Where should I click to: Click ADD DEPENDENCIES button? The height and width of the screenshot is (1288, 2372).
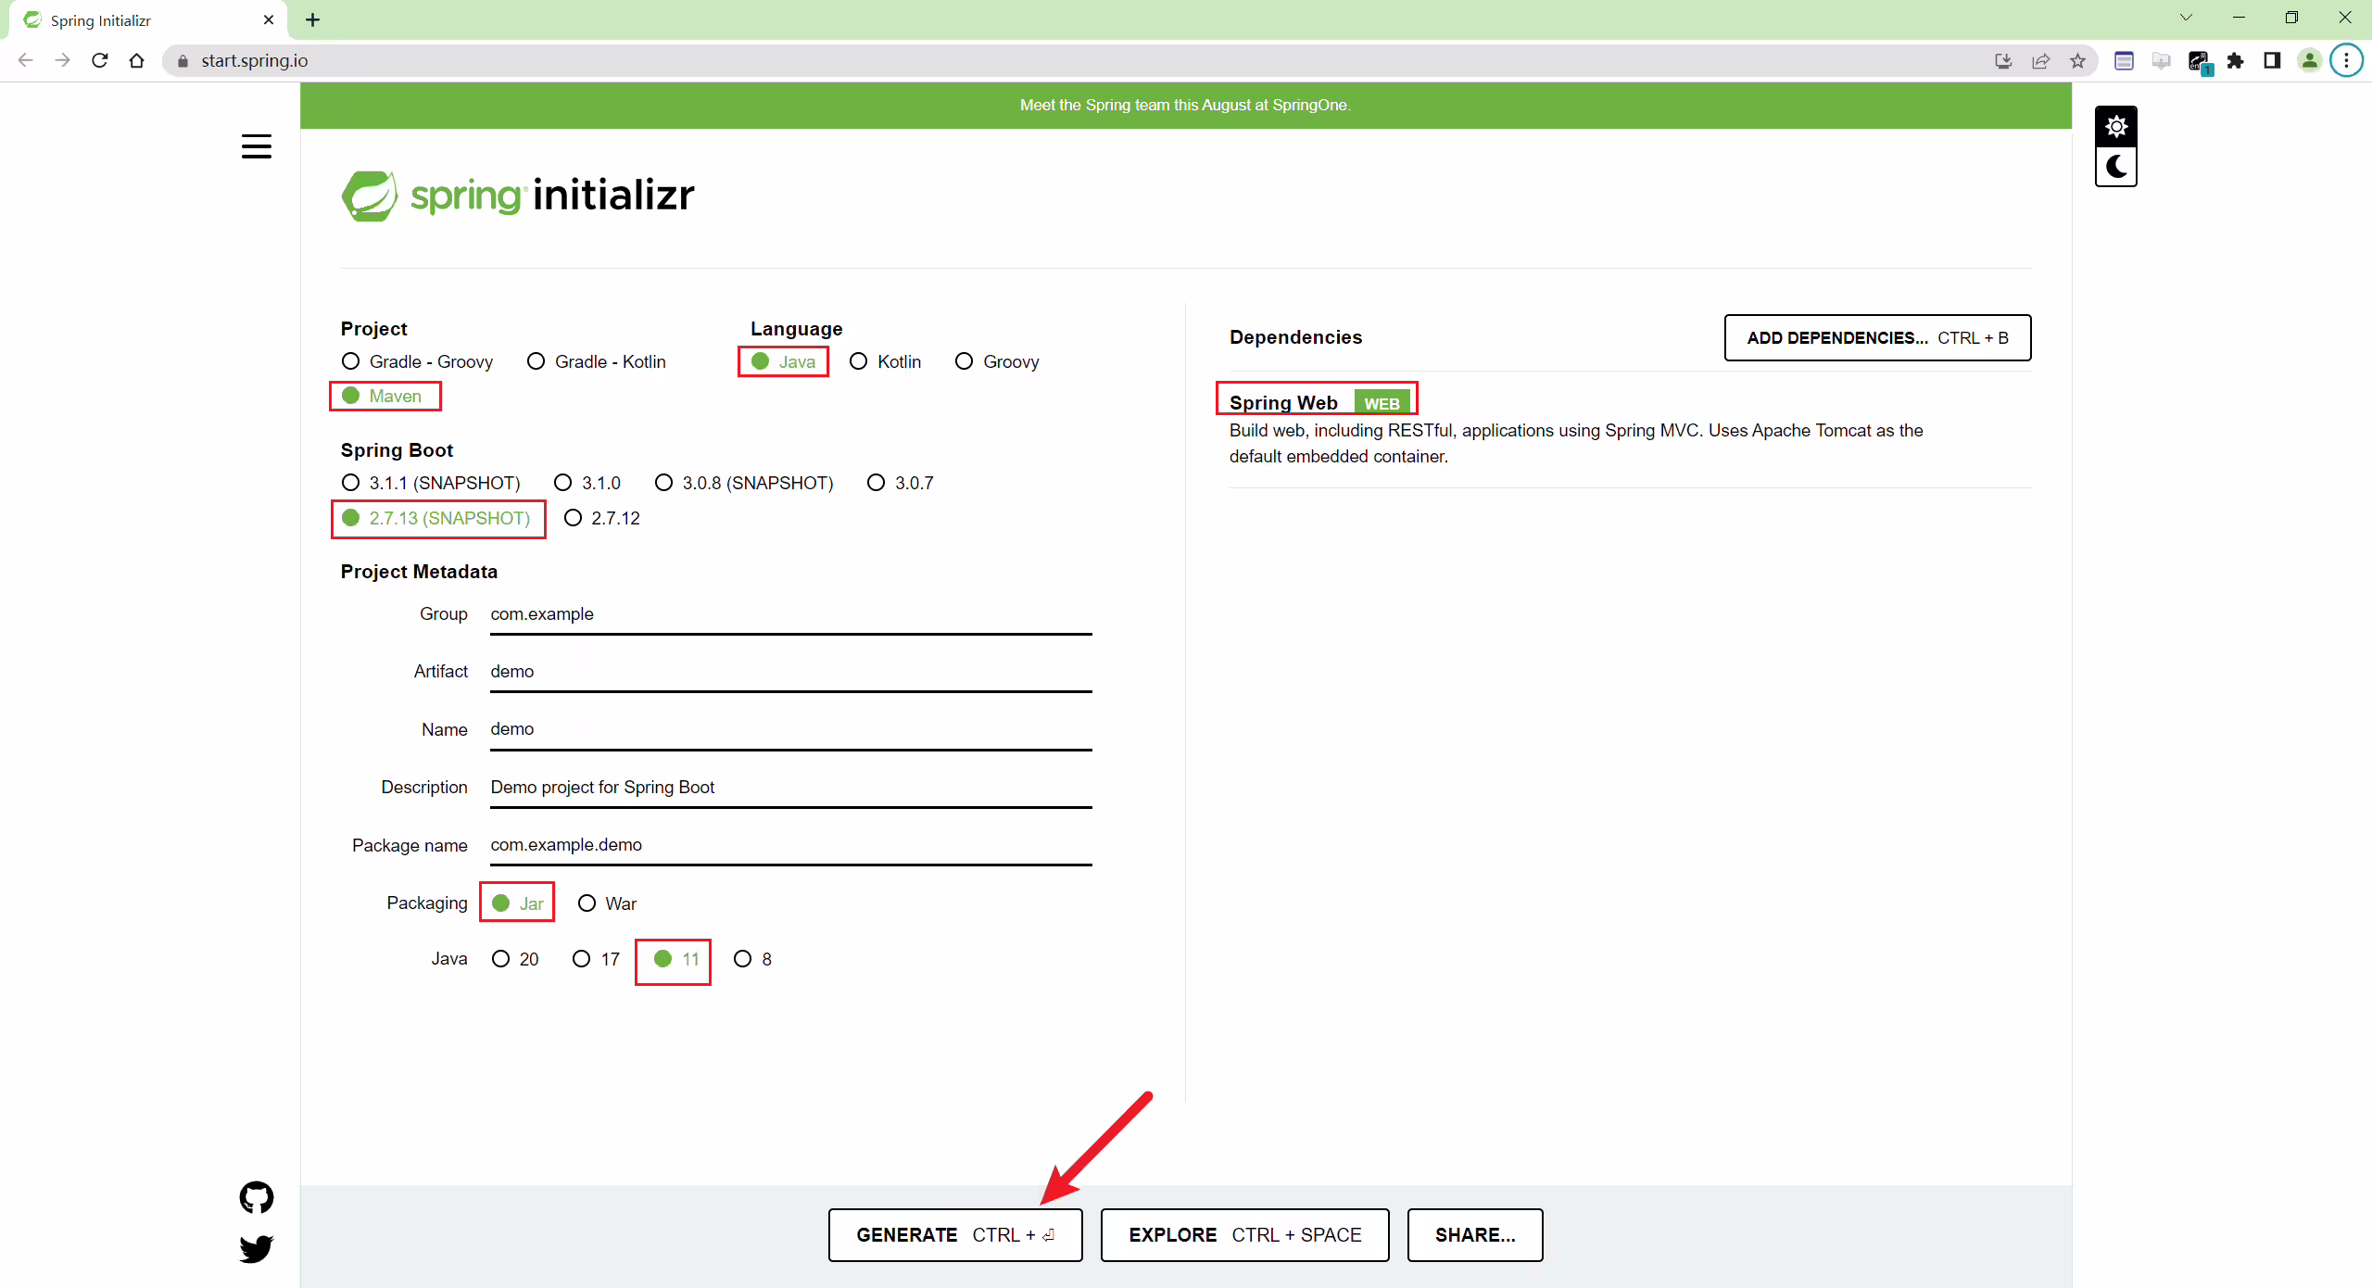pos(1877,338)
